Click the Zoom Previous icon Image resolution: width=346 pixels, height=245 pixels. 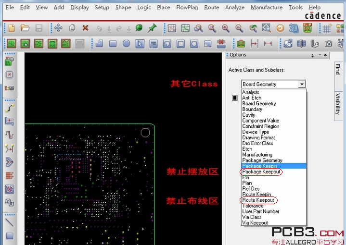click(253, 28)
